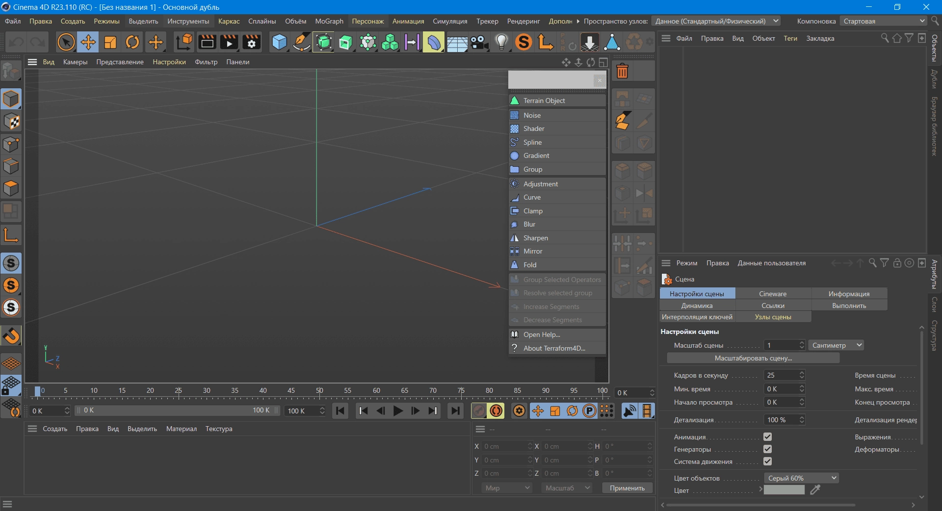This screenshot has width=942, height=511.
Task: Activate the Rotate tool in toolbar
Action: tap(132, 42)
